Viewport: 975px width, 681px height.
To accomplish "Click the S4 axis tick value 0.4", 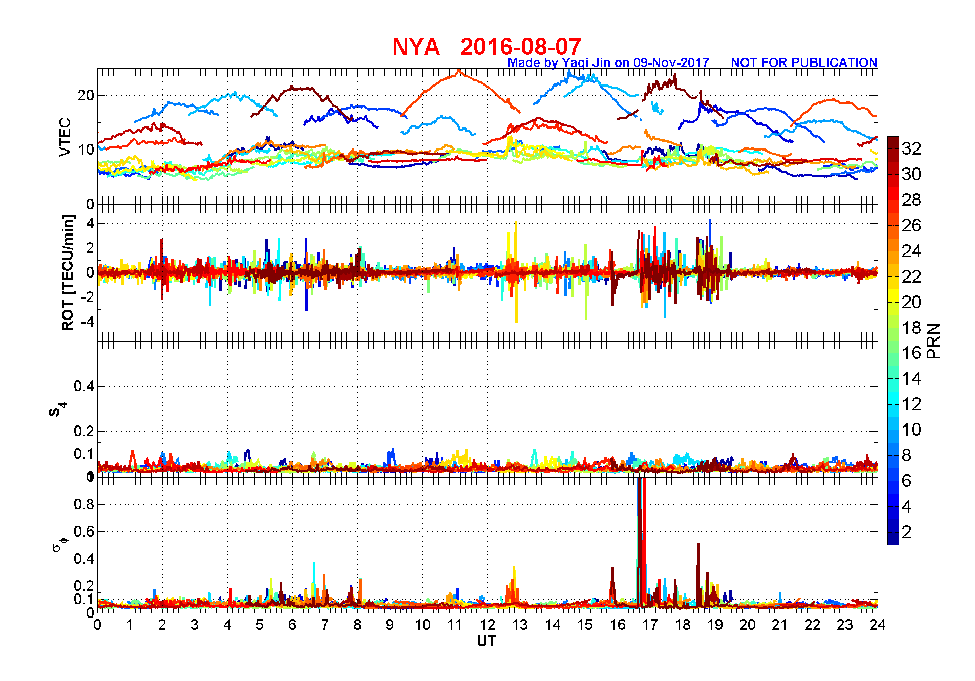I will pos(84,386).
